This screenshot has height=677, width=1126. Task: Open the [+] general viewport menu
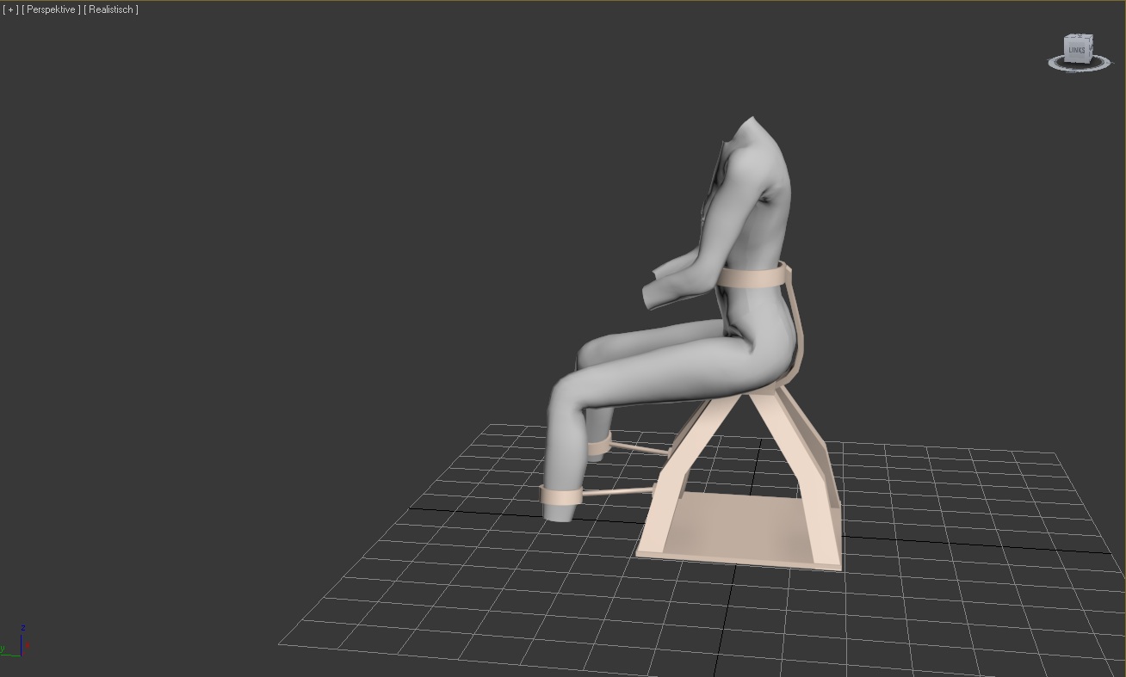pos(10,9)
